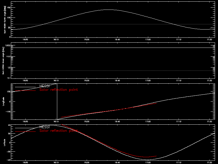Viewport: 218px width, 164px height.
Task: Click 16:15 time label under Moon angle plot
Action: (56, 81)
